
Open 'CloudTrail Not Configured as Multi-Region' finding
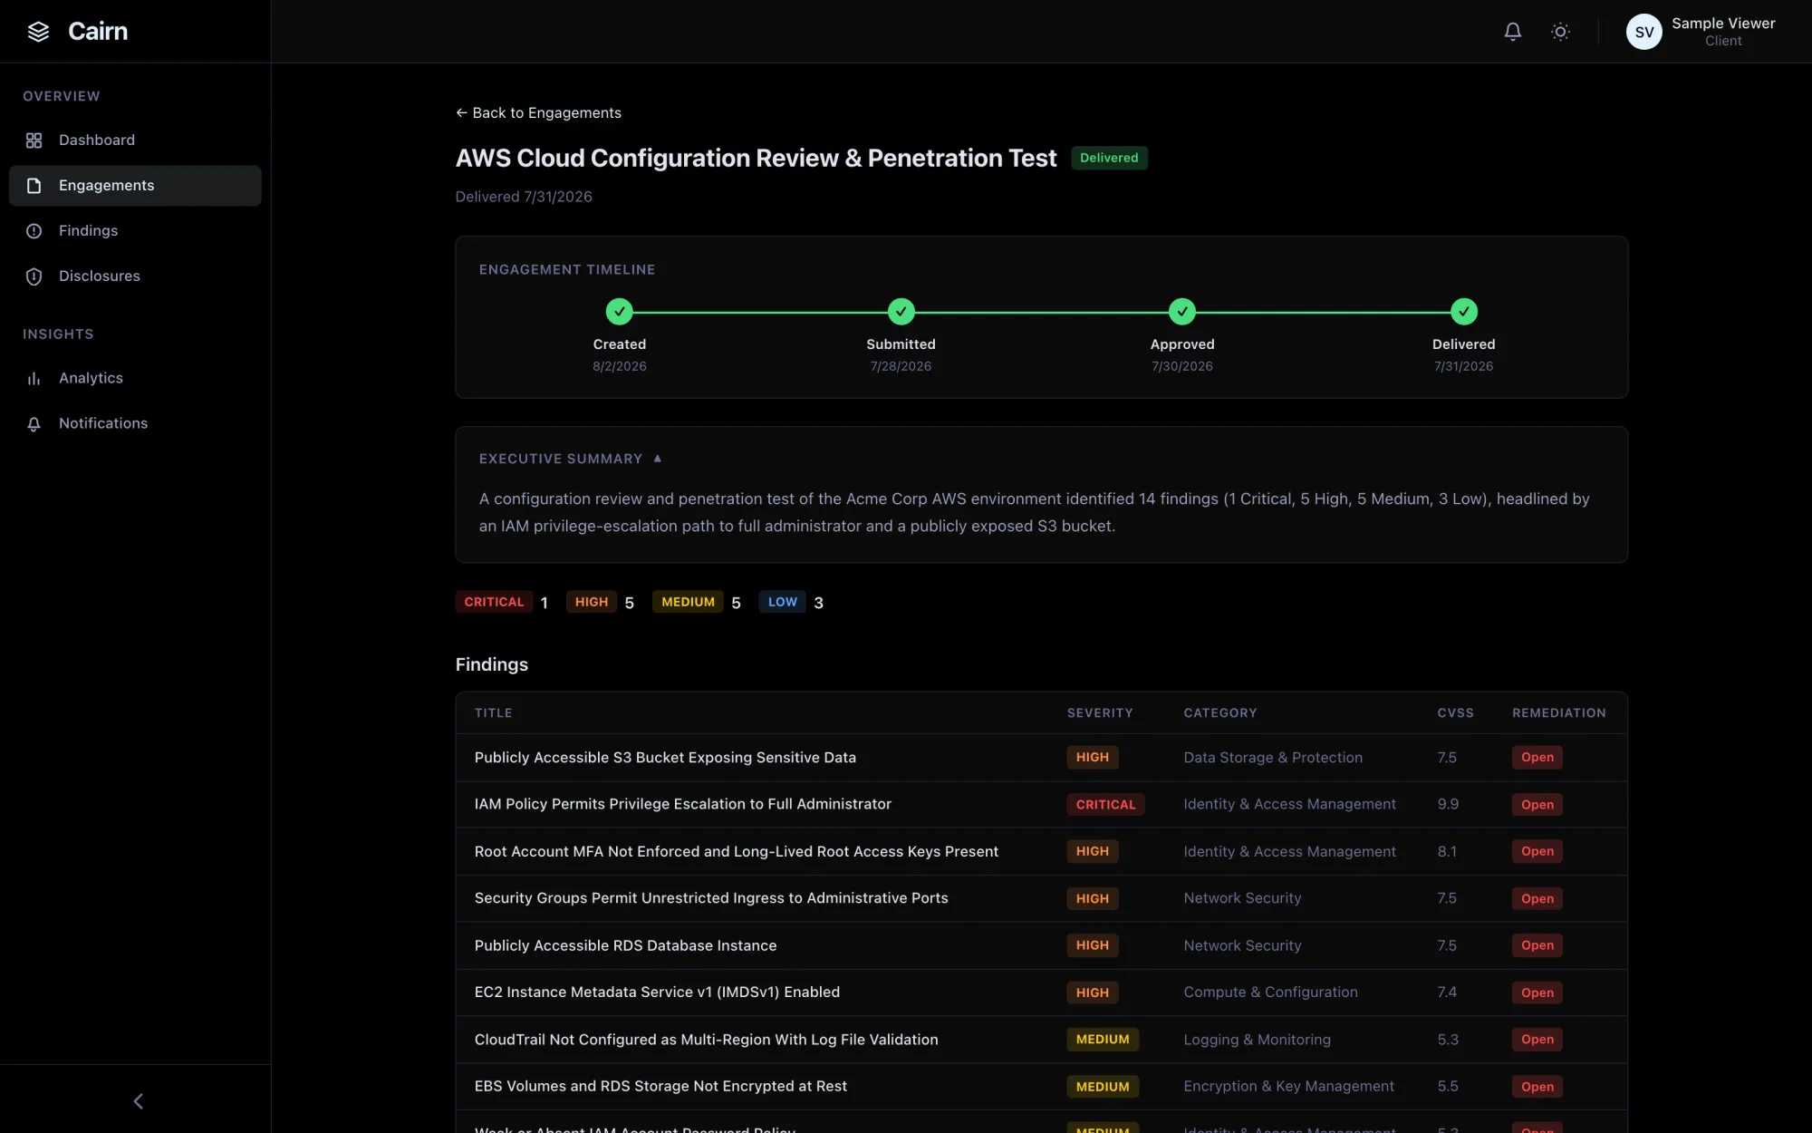(x=707, y=1040)
